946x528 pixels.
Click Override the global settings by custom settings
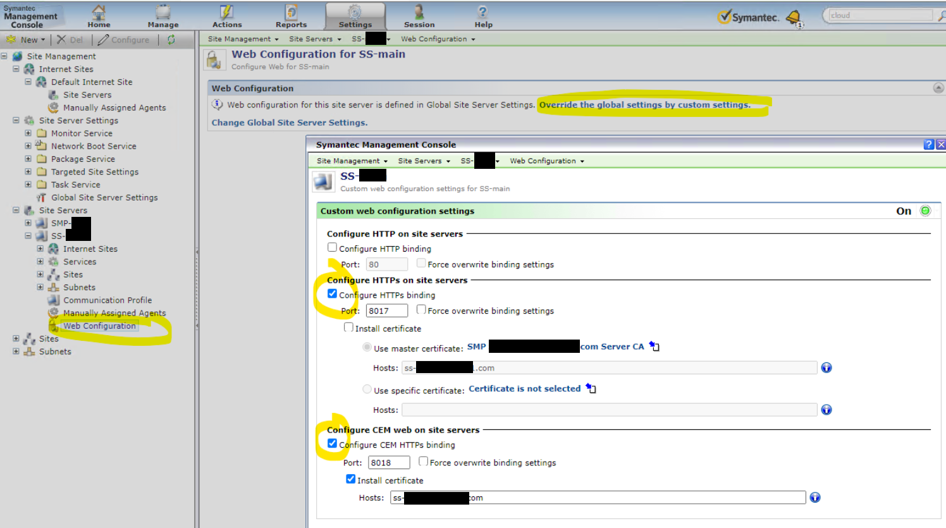point(645,105)
